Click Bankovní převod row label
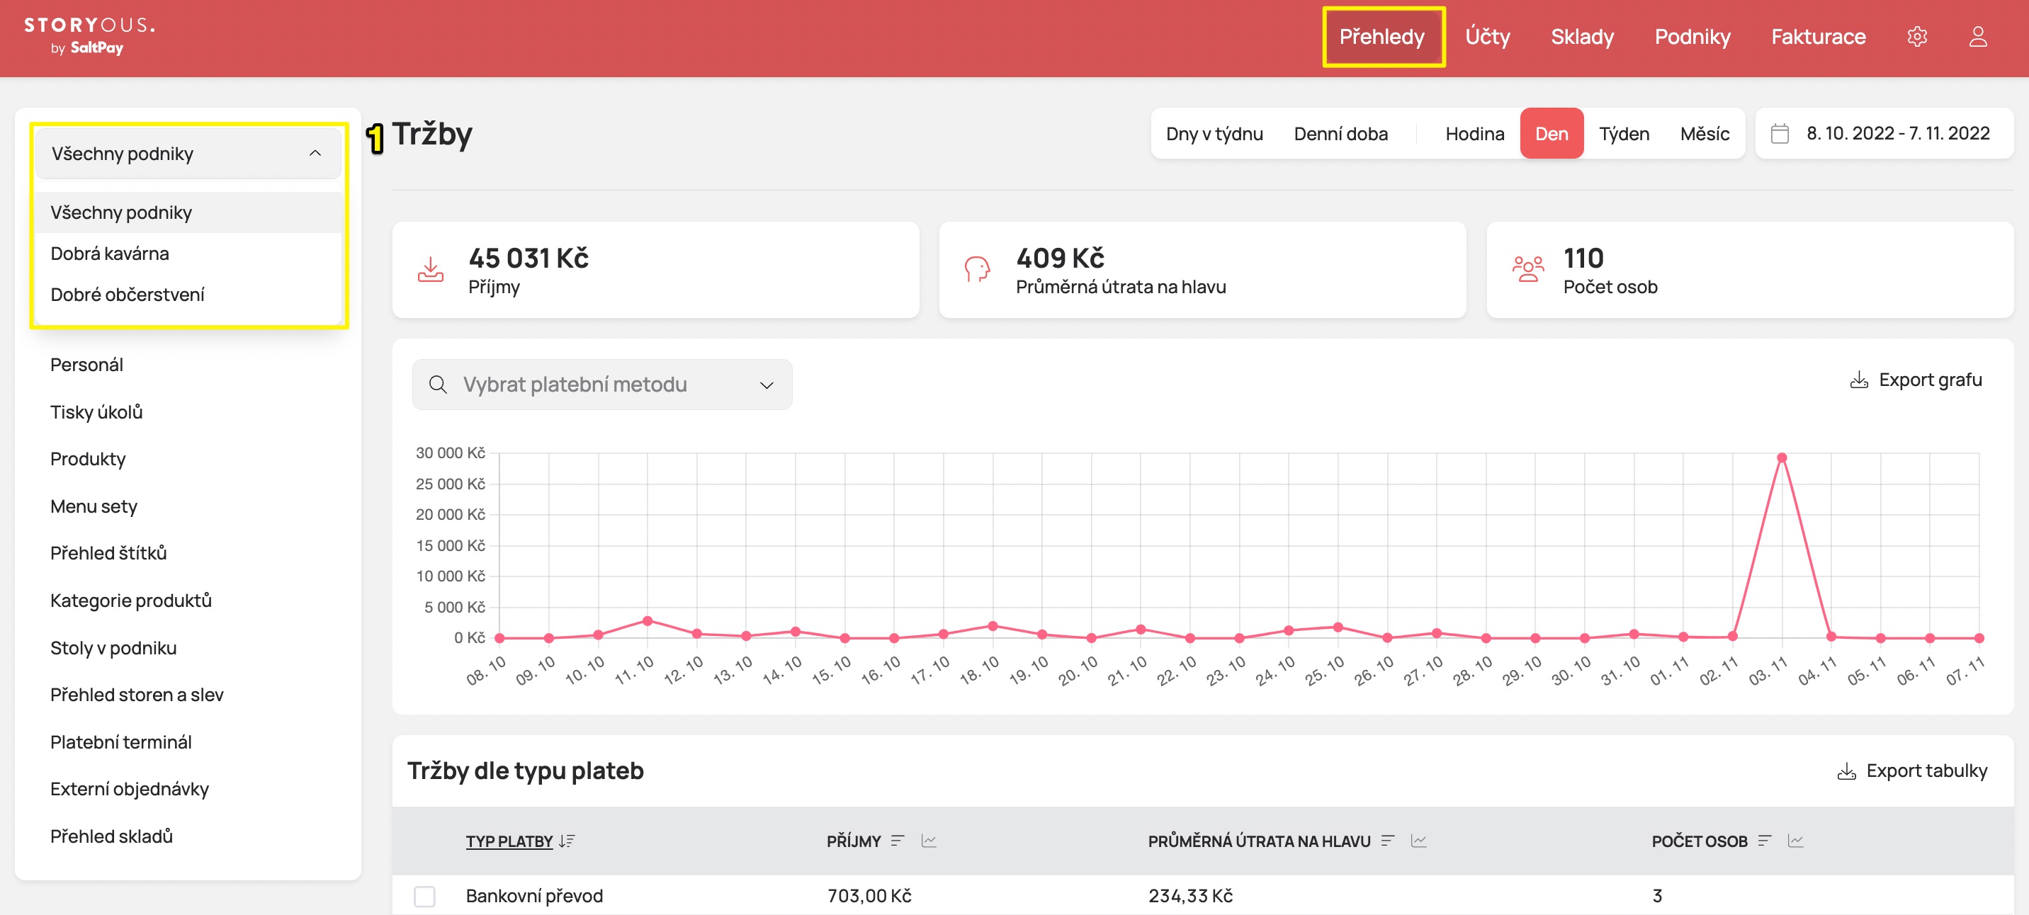Viewport: 2029px width, 915px height. (534, 896)
